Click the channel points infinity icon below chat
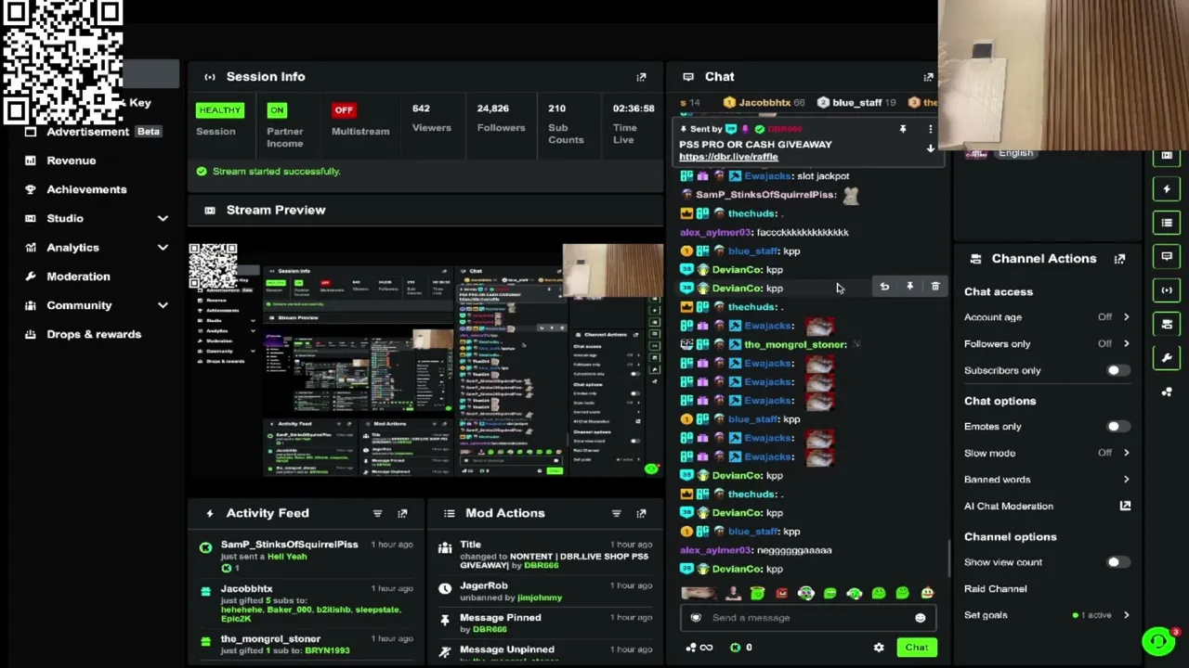This screenshot has width=1189, height=668. click(699, 648)
